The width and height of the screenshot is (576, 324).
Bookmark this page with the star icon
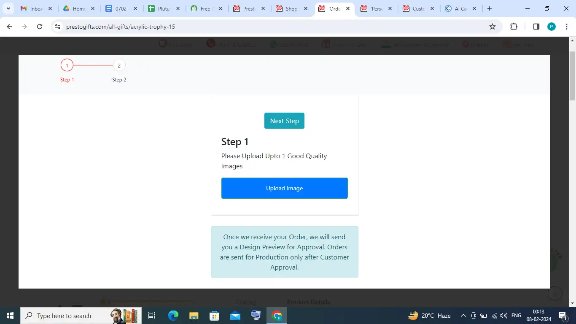pyautogui.click(x=492, y=27)
